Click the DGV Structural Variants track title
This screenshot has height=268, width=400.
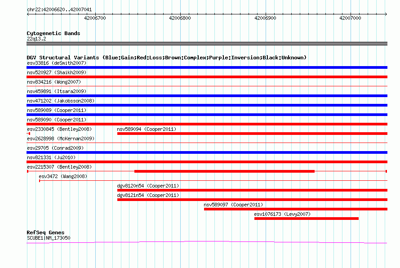point(167,58)
